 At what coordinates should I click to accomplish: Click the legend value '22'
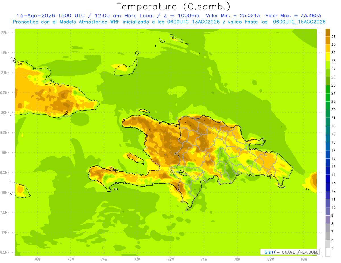(x=334, y=110)
